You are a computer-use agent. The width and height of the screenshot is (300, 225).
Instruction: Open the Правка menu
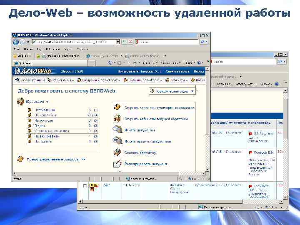(29, 49)
